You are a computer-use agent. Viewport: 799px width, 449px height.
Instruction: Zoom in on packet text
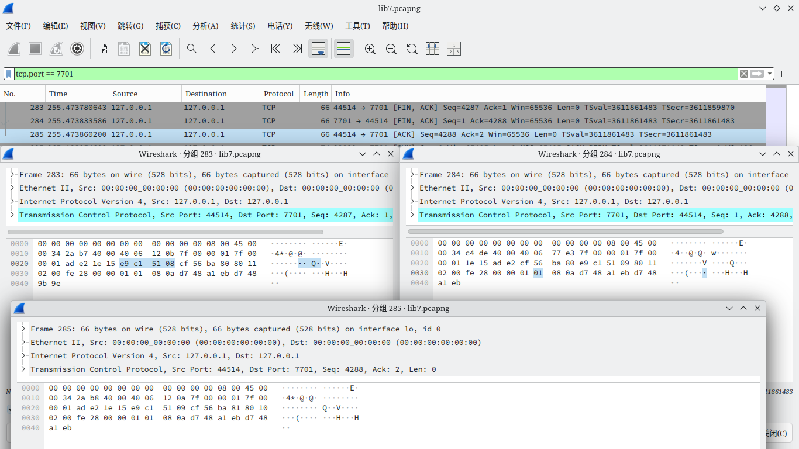[370, 49]
